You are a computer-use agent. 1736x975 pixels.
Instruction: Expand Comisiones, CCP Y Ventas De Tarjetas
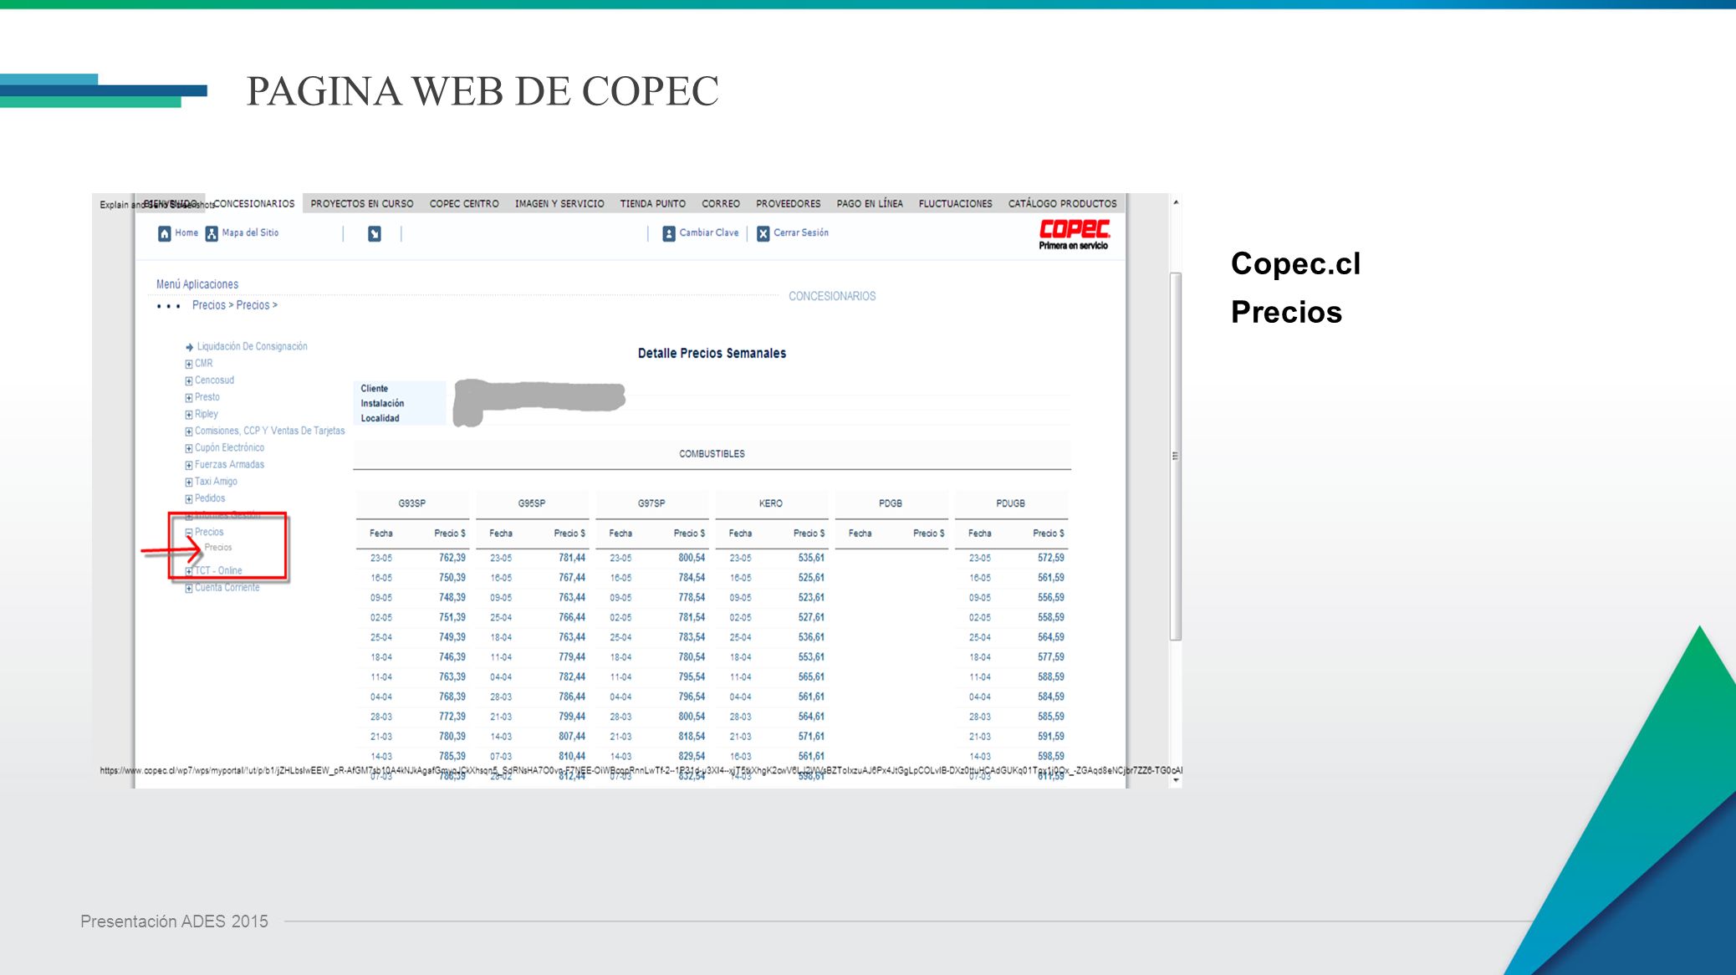[x=189, y=431]
